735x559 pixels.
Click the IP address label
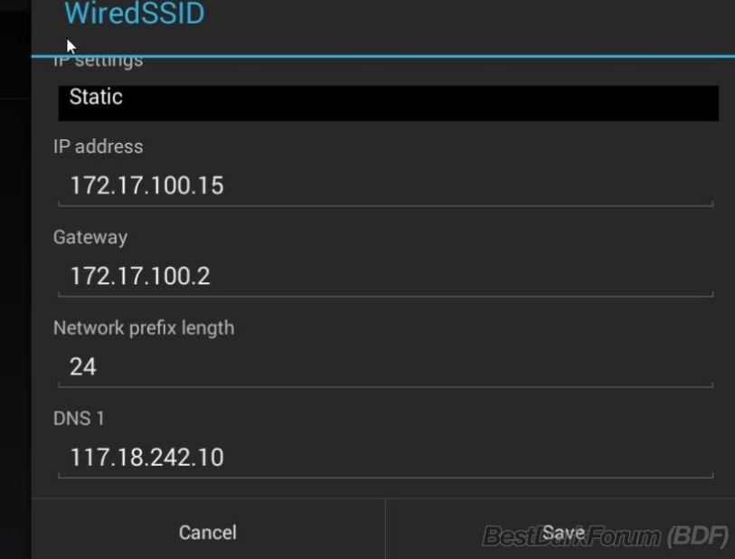99,147
